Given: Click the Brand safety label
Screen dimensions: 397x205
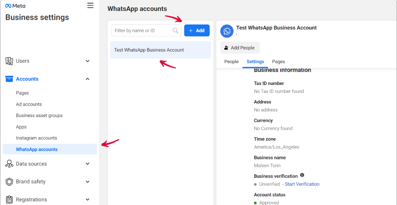Looking at the screenshot, I should click(31, 182).
